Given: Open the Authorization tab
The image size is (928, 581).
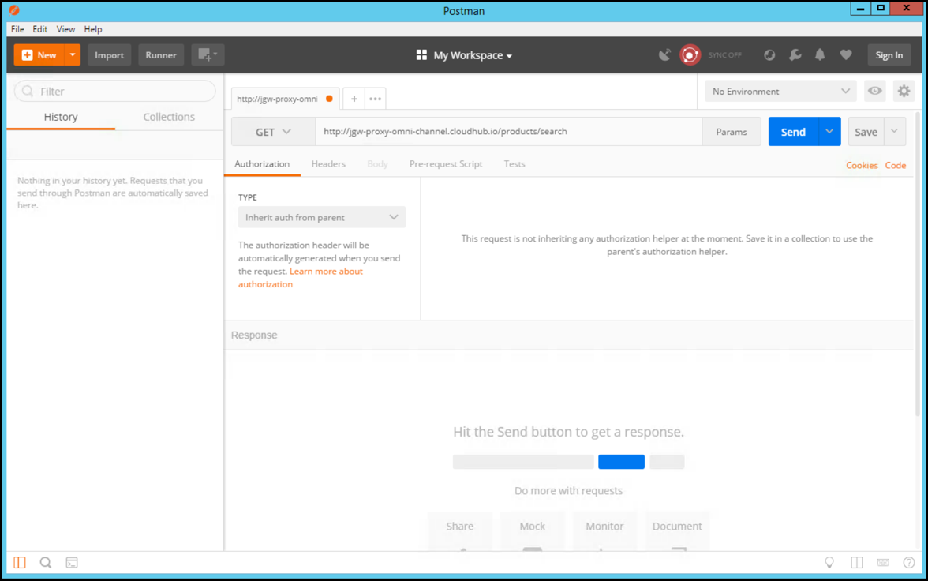Looking at the screenshot, I should [x=262, y=164].
